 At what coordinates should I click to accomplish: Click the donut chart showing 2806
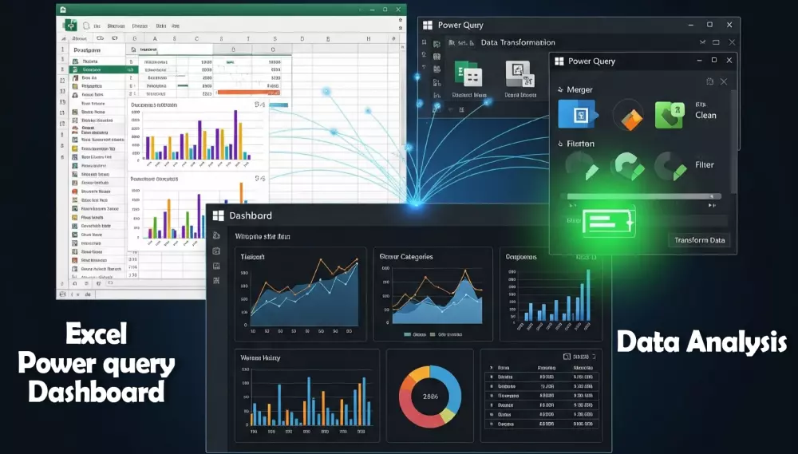coord(430,397)
